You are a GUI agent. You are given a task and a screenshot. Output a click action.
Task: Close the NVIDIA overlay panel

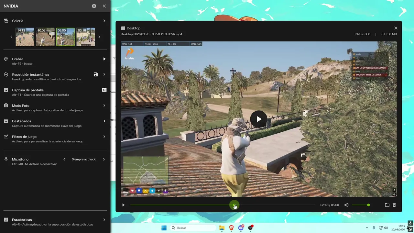pos(104,6)
